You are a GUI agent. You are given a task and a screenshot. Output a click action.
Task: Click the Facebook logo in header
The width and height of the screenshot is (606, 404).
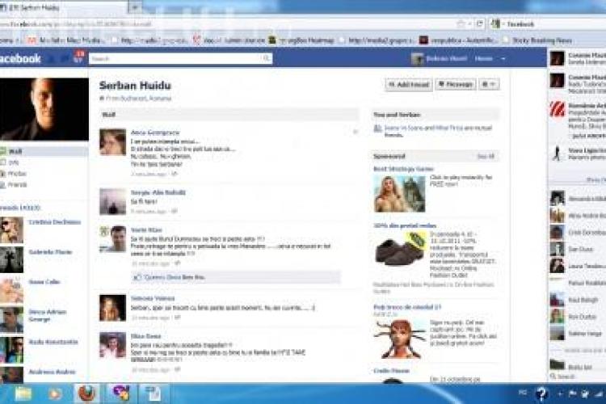pyautogui.click(x=22, y=59)
